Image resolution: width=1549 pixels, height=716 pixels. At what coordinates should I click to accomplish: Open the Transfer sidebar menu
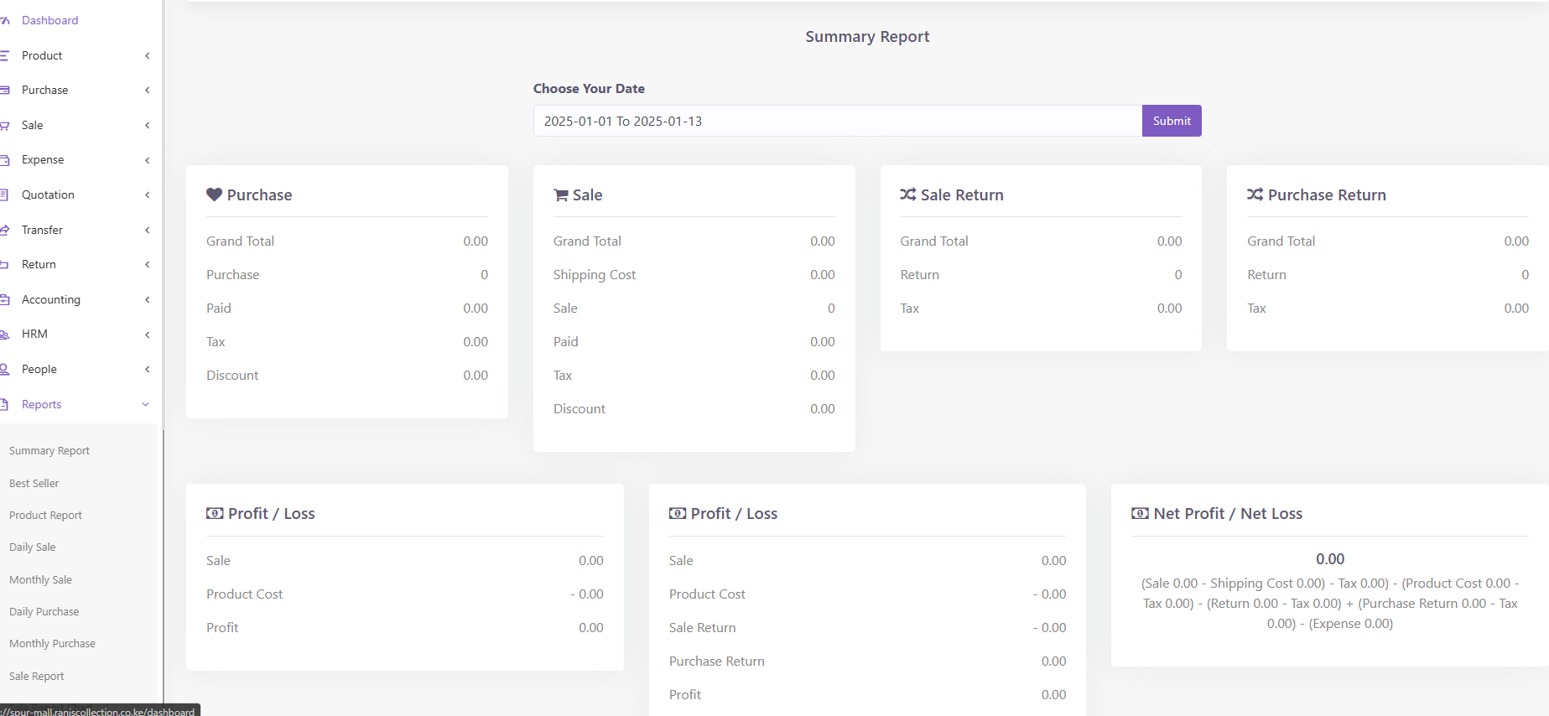42,230
